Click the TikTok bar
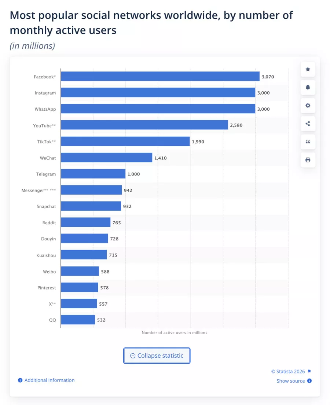The width and height of the screenshot is (330, 405). [x=125, y=141]
